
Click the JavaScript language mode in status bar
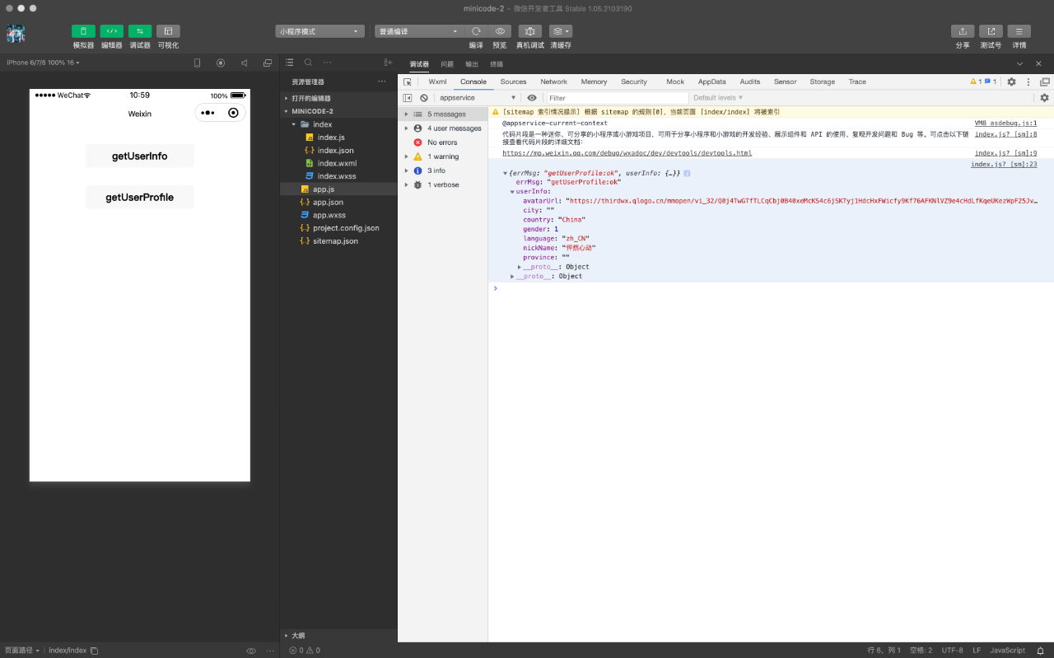pyautogui.click(x=1007, y=651)
